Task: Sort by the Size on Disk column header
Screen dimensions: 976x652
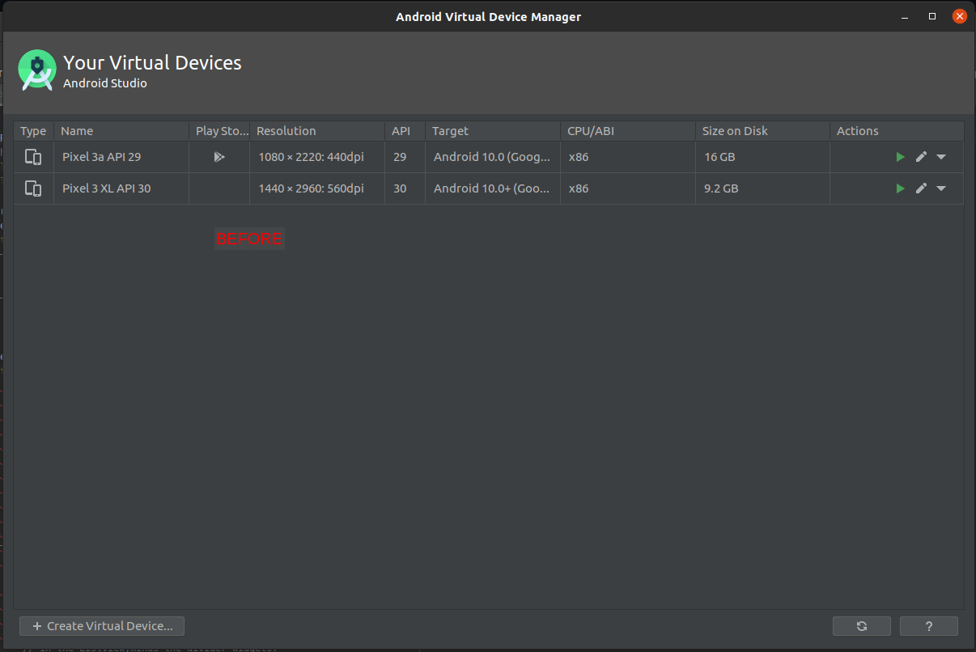Action: [763, 131]
